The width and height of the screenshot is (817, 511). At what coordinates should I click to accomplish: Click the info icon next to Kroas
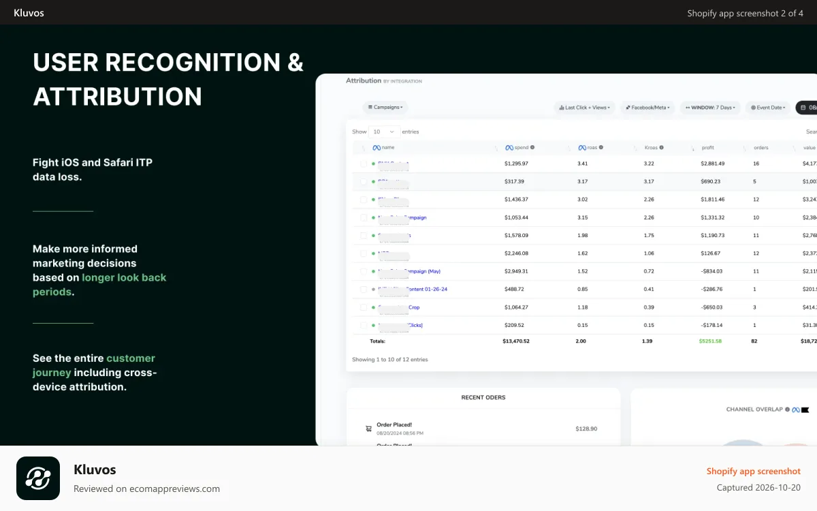click(x=661, y=147)
